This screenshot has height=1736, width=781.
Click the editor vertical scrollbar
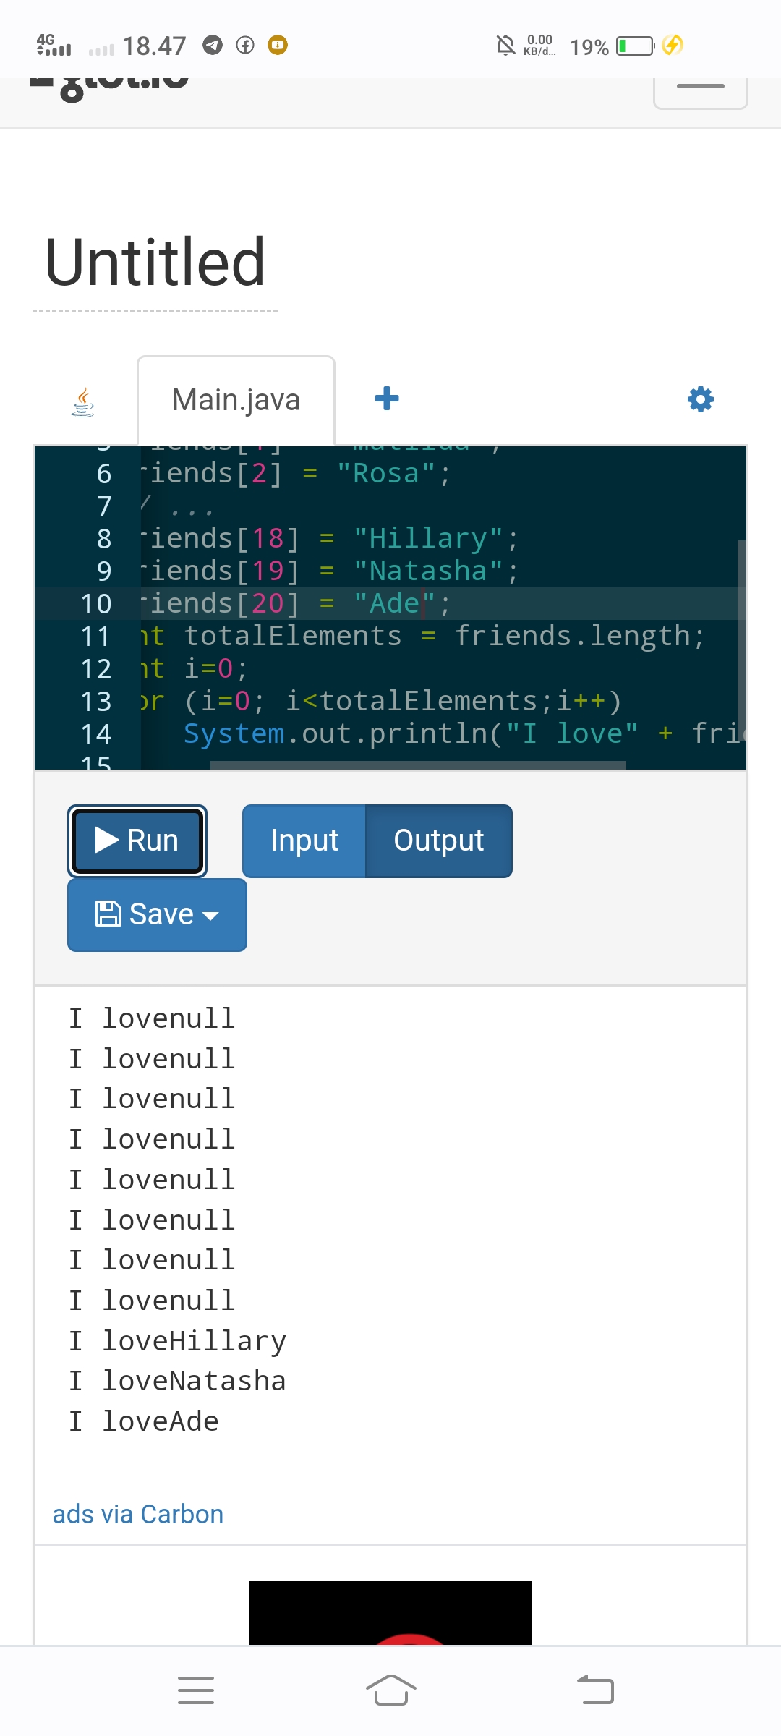(x=741, y=640)
